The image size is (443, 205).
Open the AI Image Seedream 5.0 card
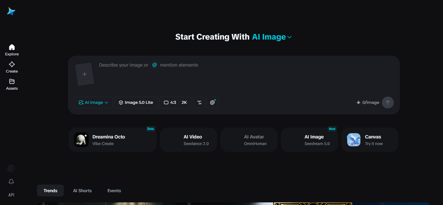tap(309, 140)
